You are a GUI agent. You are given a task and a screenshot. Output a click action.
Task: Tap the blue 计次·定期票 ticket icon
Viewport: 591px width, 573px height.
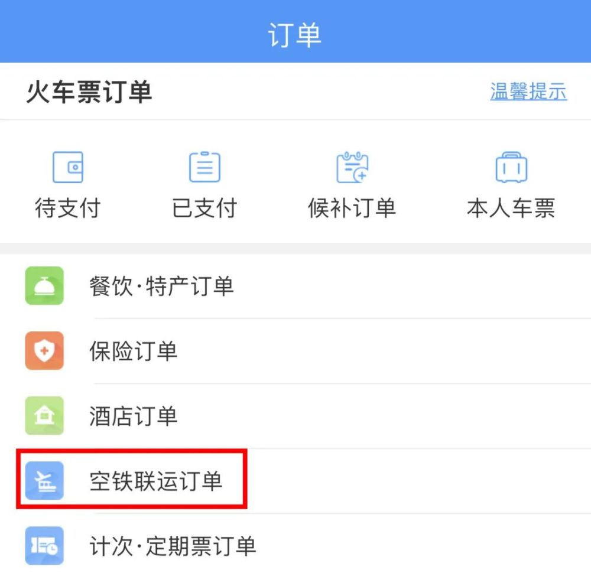pyautogui.click(x=44, y=546)
